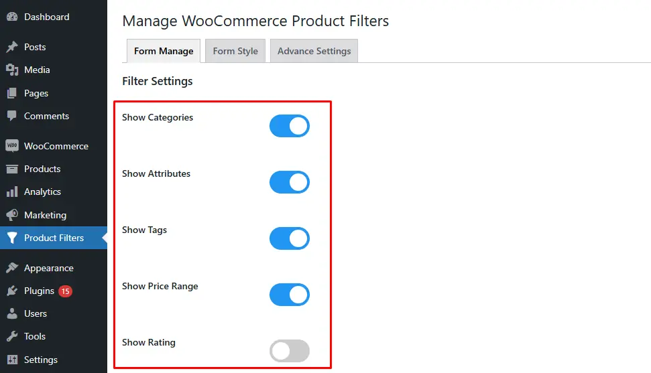The width and height of the screenshot is (651, 373).
Task: Turn off the Show Attributes switch
Action: (x=290, y=182)
